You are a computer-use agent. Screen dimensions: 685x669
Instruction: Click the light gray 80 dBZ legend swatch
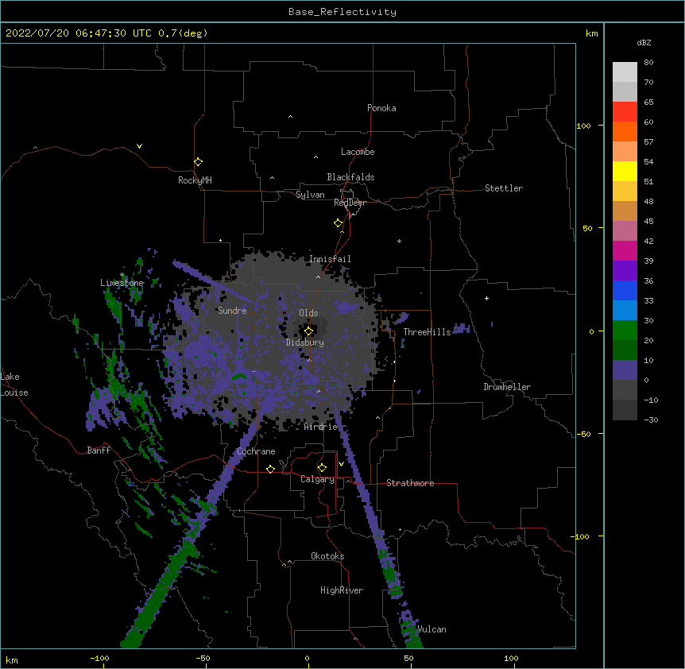pos(625,72)
